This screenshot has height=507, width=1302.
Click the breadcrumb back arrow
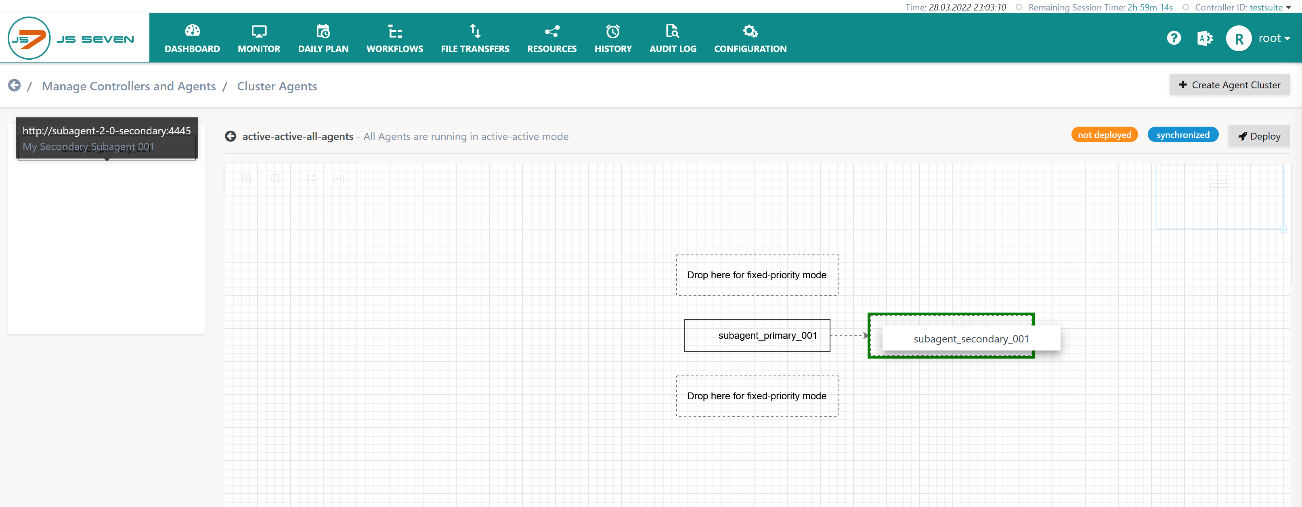tap(14, 86)
